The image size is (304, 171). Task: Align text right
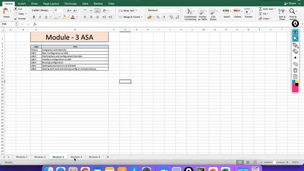coord(97,17)
